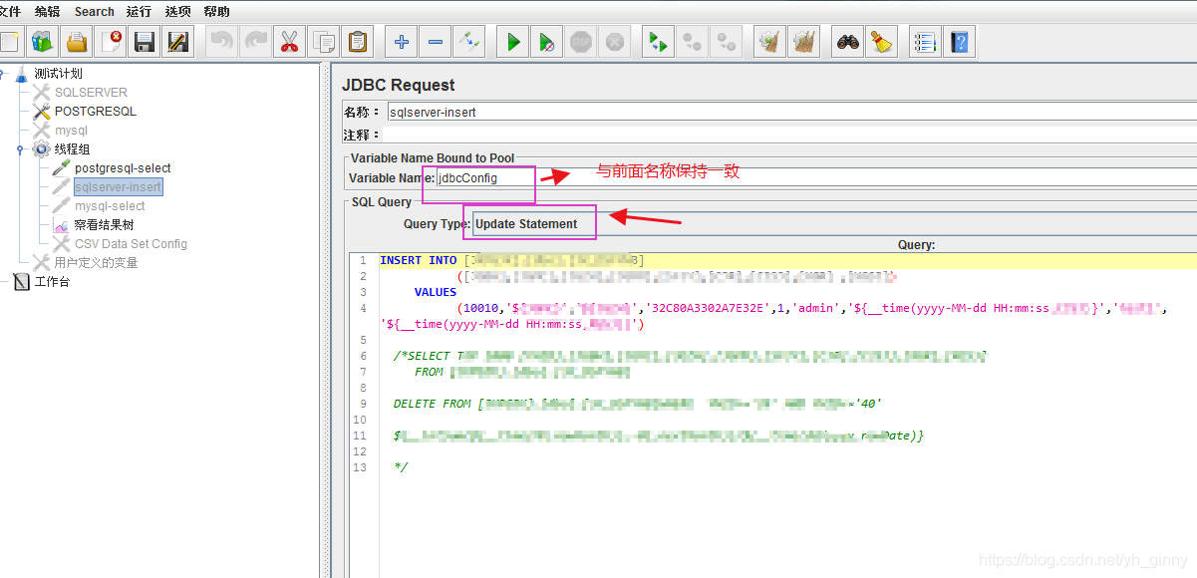Select mysql-select sampler
Viewport: 1197px width, 578px height.
click(x=110, y=206)
